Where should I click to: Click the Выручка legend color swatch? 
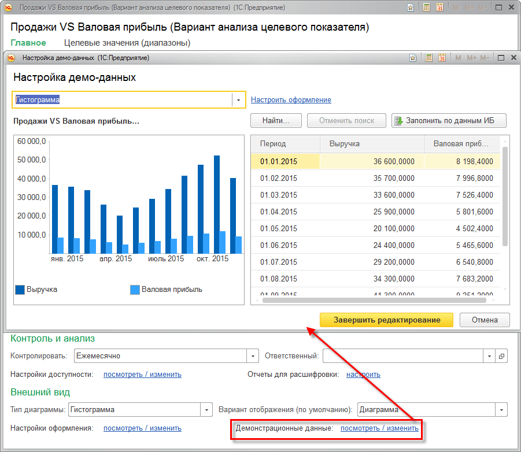coord(20,290)
